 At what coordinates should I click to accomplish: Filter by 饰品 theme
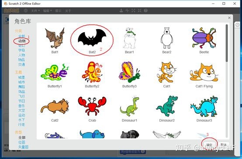pos(21,92)
